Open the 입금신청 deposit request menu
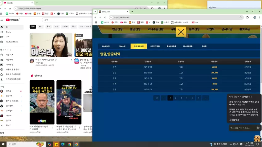 tap(117, 29)
